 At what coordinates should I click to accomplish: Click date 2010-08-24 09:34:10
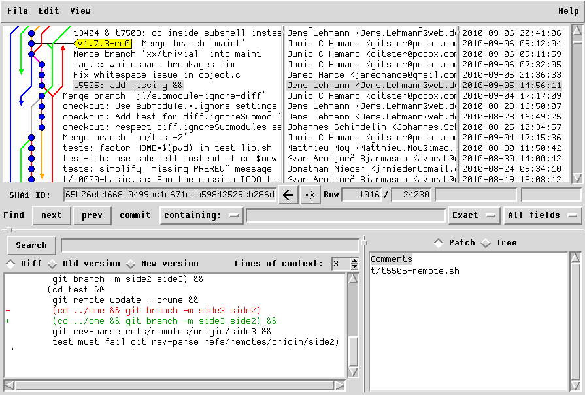(x=512, y=169)
